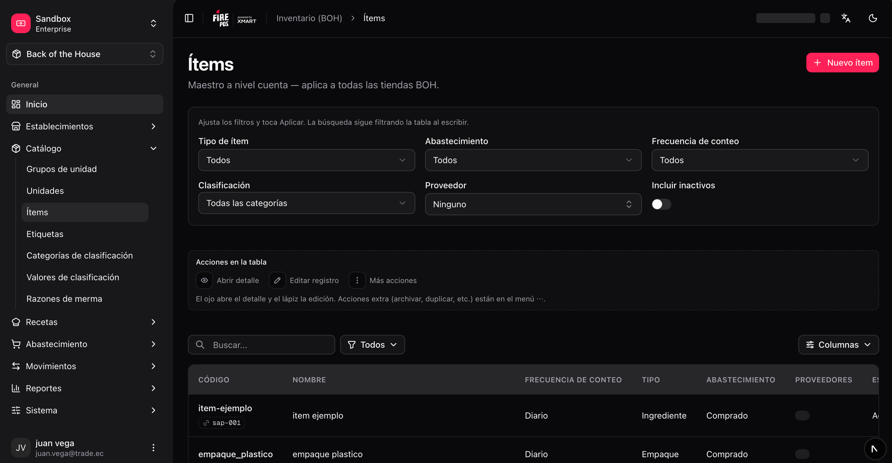The image size is (892, 463).
Task: Open juan vega user options menu
Action: tap(153, 447)
